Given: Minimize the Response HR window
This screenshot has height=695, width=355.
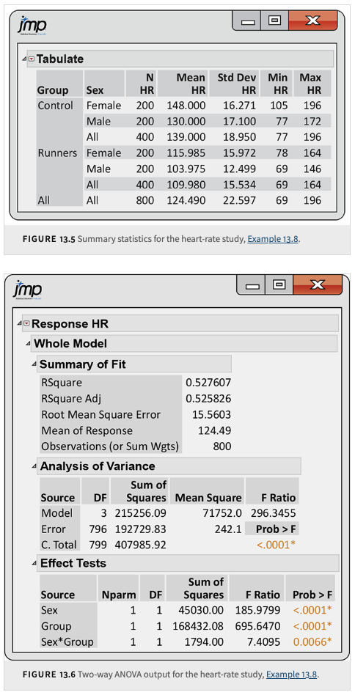Looking at the screenshot, I should 250,284.
